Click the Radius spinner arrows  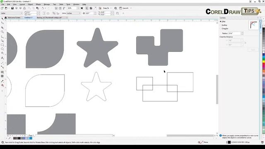[x=242, y=33]
